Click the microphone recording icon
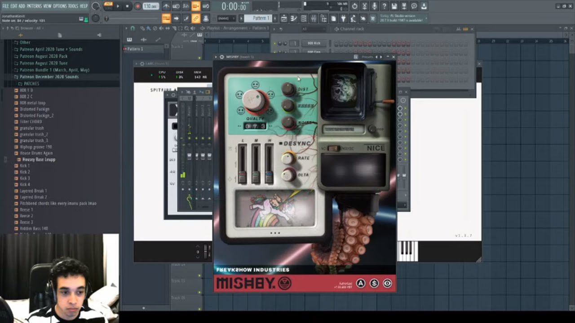575x323 pixels. (375, 6)
